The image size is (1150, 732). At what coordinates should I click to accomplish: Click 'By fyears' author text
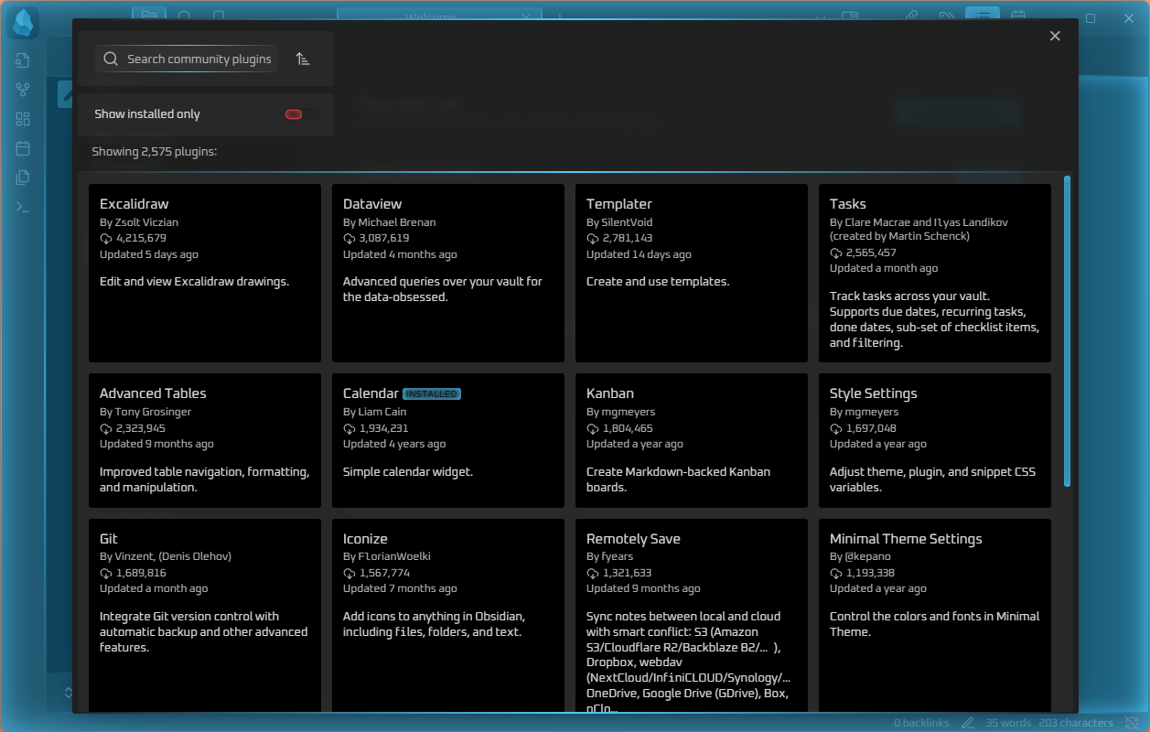(609, 556)
